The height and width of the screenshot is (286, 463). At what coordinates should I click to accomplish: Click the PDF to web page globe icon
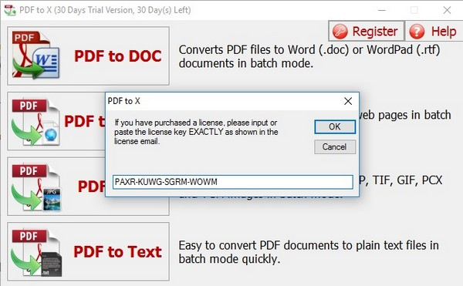[x=35, y=122]
